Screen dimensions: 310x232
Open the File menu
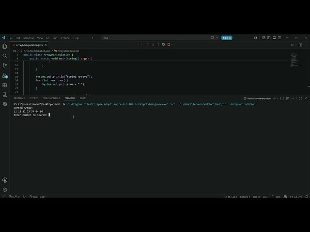[11, 38]
